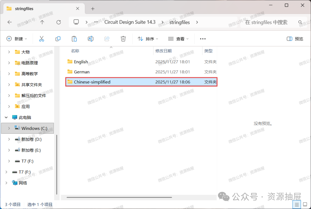Click the Delete trash can icon
The width and height of the screenshot is (311, 209).
pos(123,39)
